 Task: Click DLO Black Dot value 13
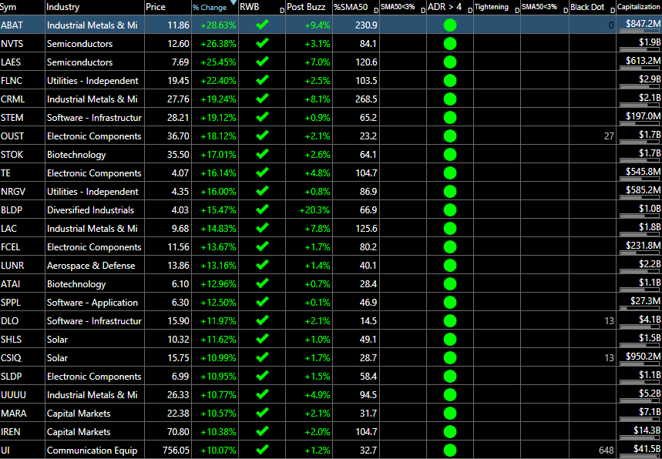pos(609,321)
